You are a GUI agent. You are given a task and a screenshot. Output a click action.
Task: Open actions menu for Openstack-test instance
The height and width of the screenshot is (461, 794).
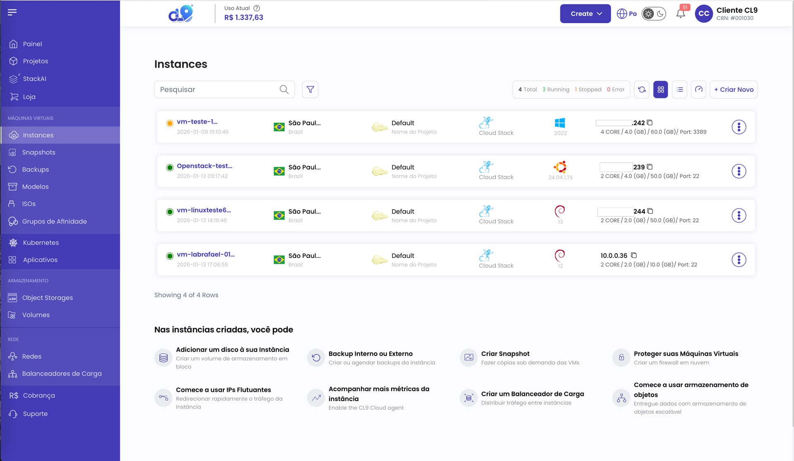[x=739, y=171]
